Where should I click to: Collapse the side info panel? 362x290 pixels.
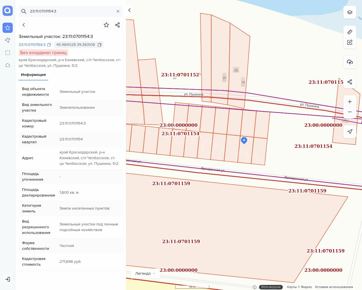click(130, 10)
